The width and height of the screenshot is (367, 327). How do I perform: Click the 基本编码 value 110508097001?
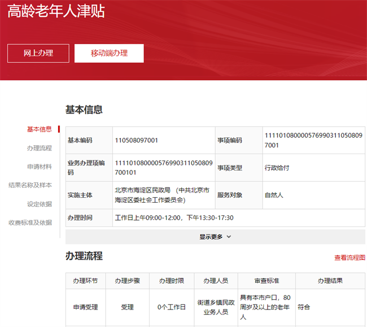137,140
